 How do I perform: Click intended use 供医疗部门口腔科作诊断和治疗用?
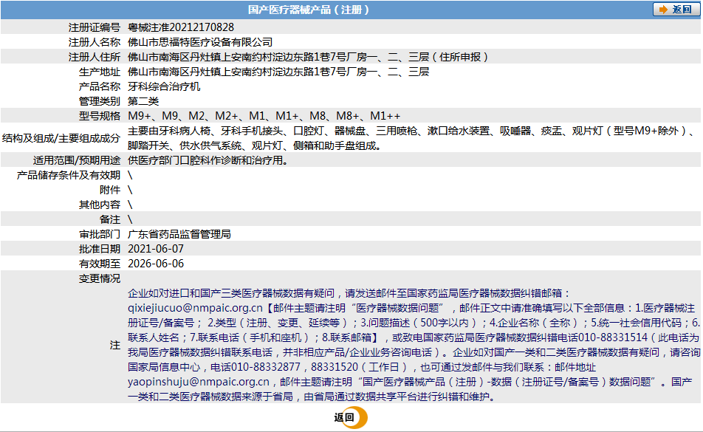(208, 160)
